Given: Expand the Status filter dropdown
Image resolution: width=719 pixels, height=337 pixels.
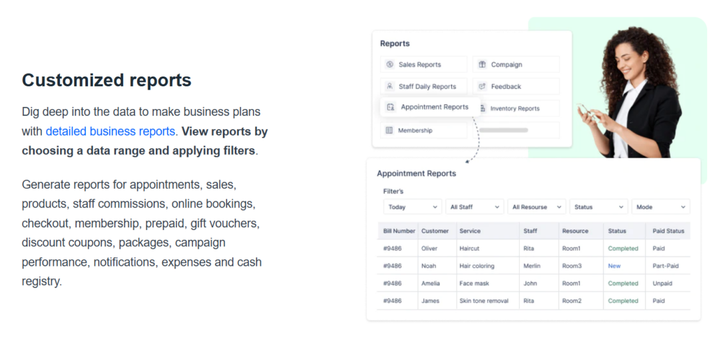Looking at the screenshot, I should [599, 207].
